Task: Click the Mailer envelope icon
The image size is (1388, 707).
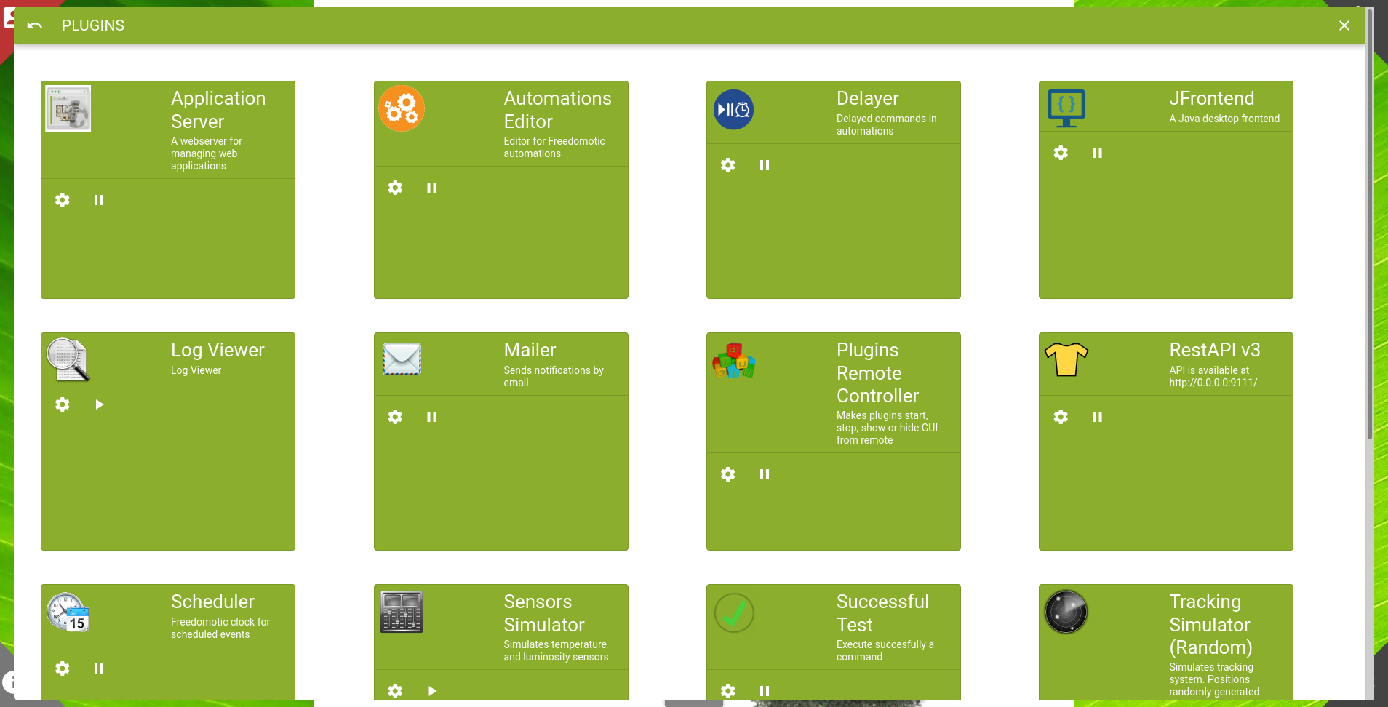Action: pyautogui.click(x=402, y=359)
